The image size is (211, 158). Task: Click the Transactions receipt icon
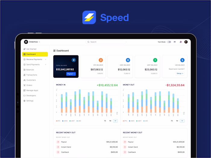(24, 75)
